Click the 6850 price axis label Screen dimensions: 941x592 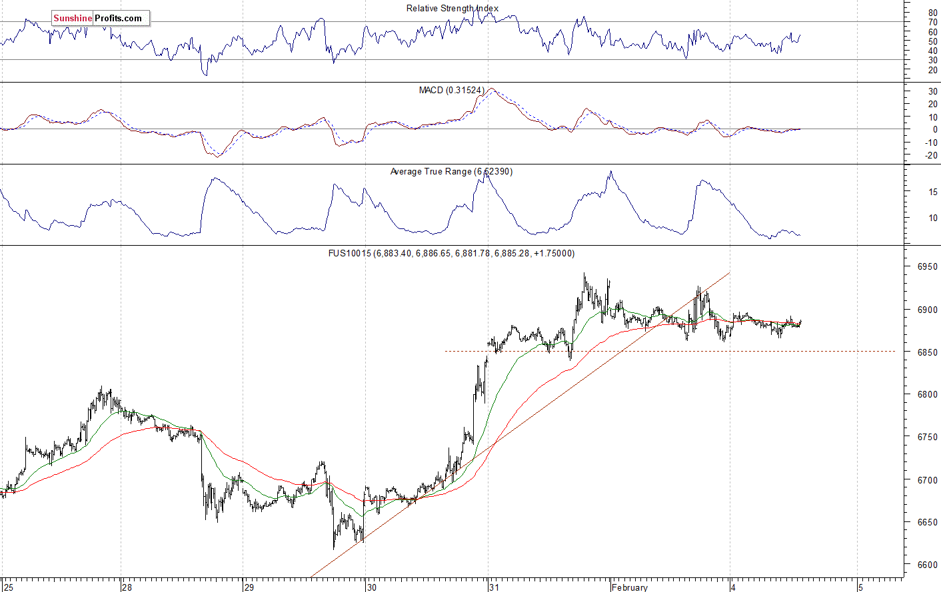(928, 352)
